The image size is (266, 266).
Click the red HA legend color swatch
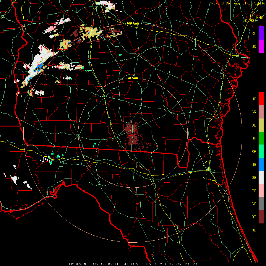tap(261, 99)
